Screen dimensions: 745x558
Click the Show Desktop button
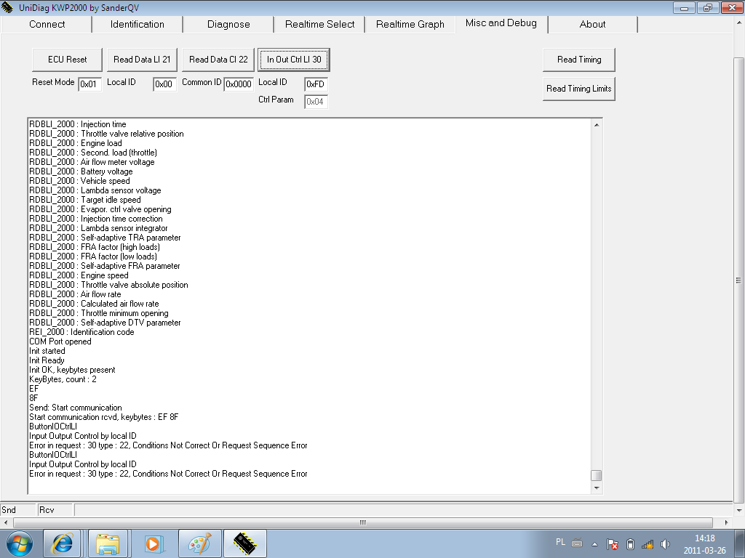click(741, 543)
